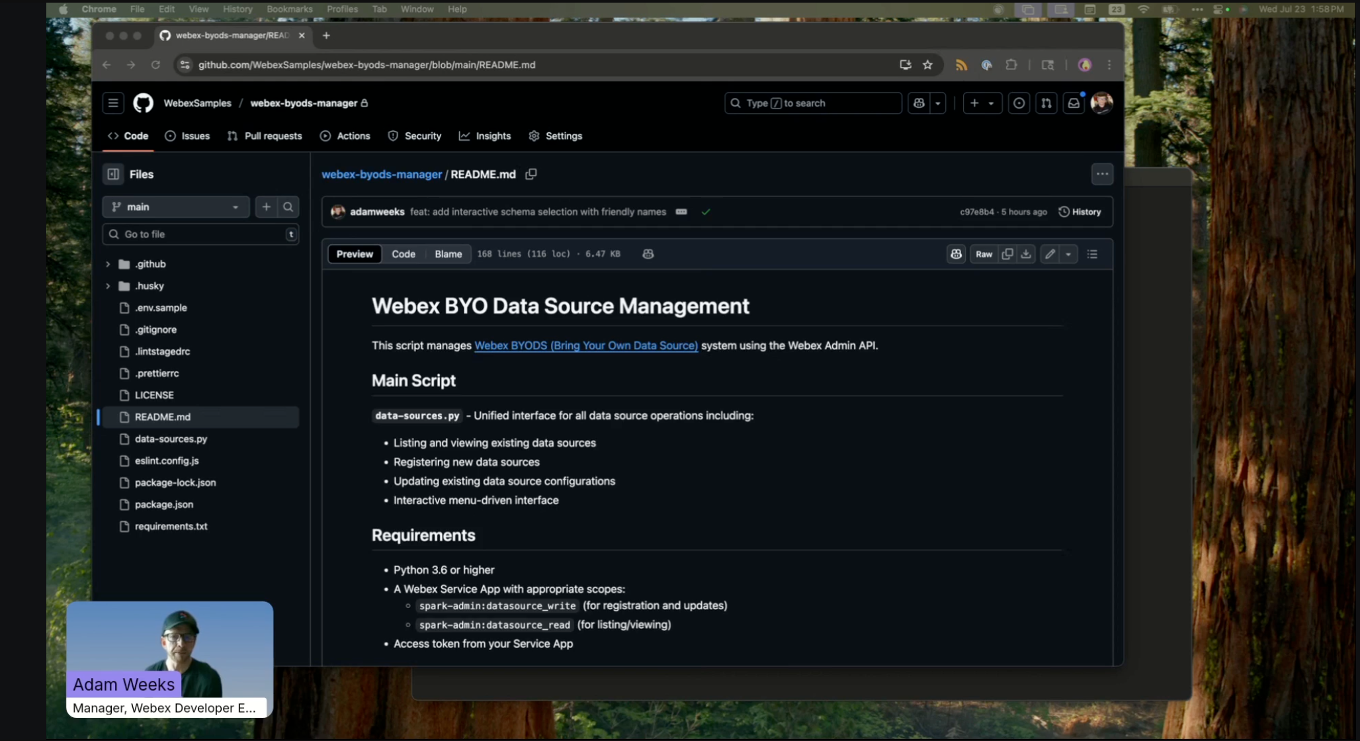
Task: Open the notifications inbox icon
Action: point(1073,103)
